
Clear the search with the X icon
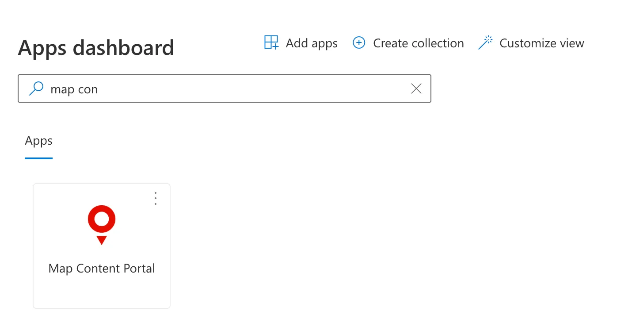pyautogui.click(x=416, y=89)
